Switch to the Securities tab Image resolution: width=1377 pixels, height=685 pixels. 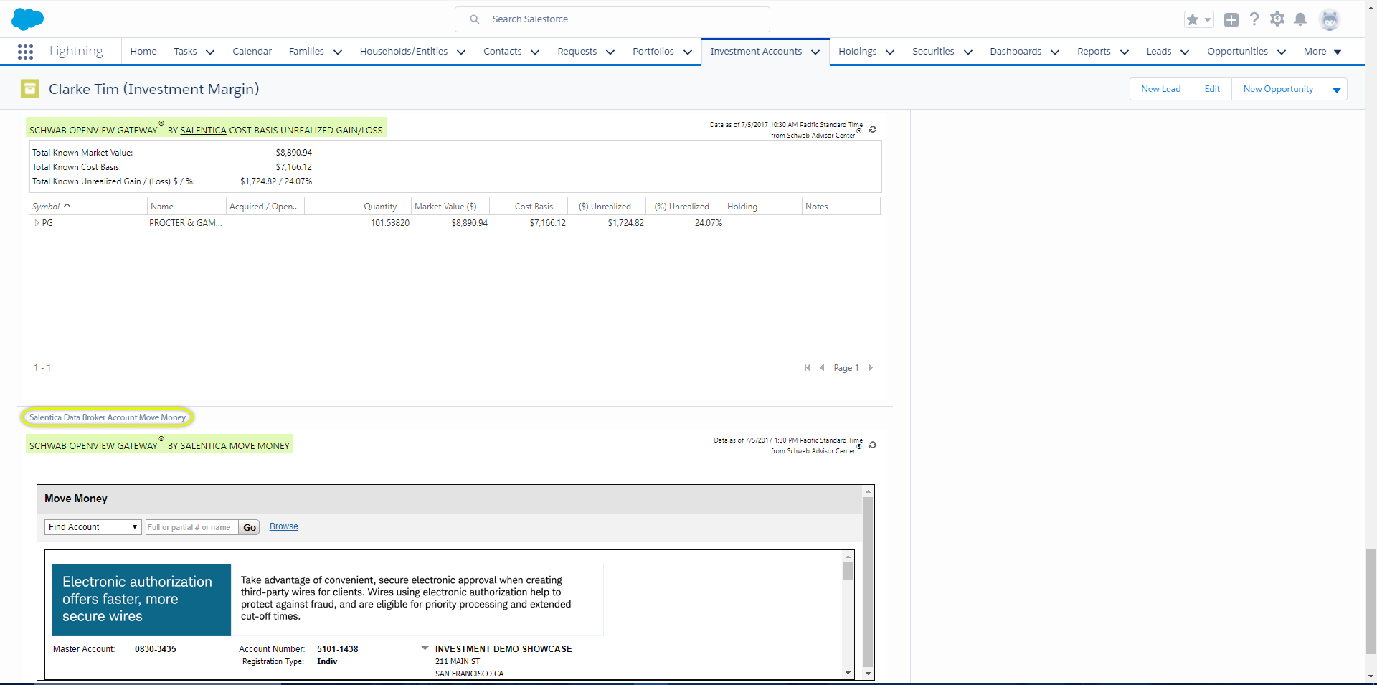point(933,52)
